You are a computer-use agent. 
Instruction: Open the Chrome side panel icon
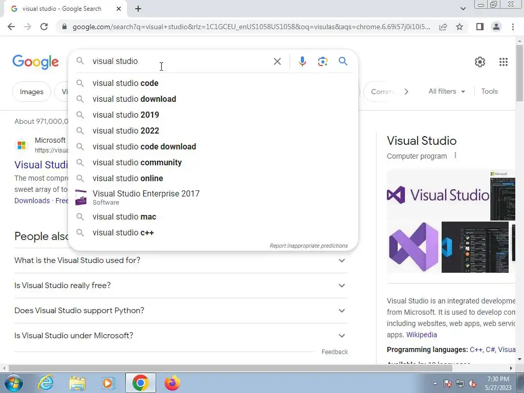(x=480, y=27)
